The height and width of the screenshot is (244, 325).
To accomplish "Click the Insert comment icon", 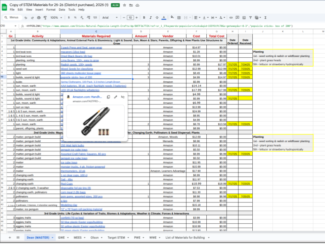I will tap(237, 17).
